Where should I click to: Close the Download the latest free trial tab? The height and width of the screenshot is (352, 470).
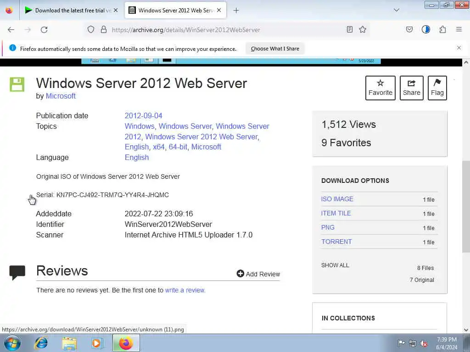coord(116,10)
